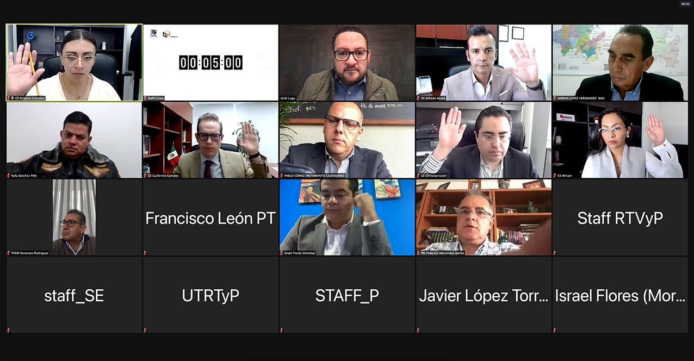Select the STAFF_P participant tile
Screen dimensions: 694x361
(347, 295)
